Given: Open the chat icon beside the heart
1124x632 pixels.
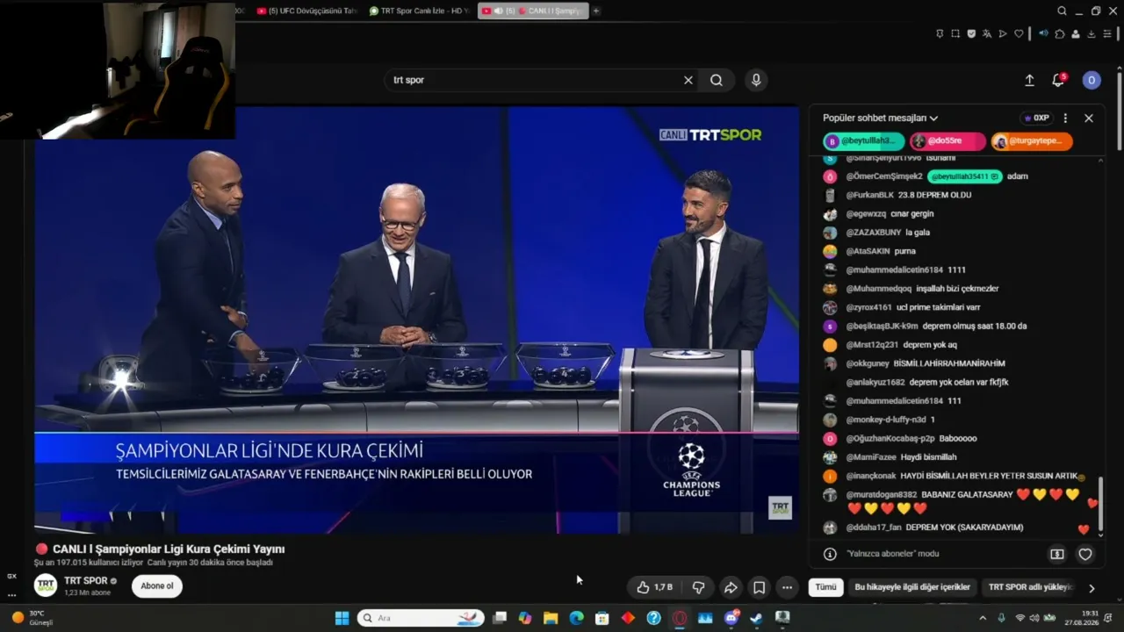Looking at the screenshot, I should point(1057,554).
